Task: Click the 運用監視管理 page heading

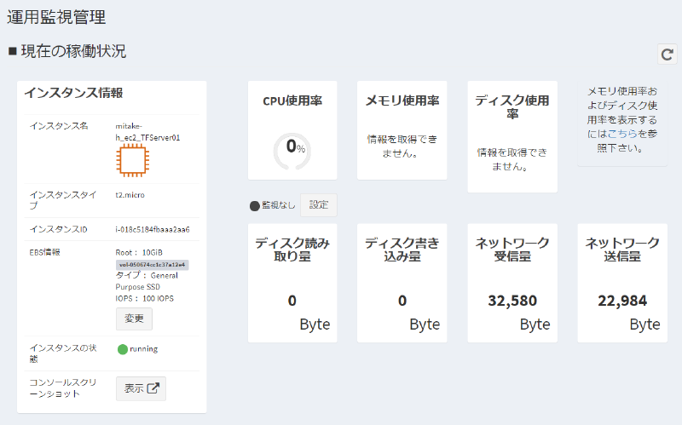Action: pos(56,15)
